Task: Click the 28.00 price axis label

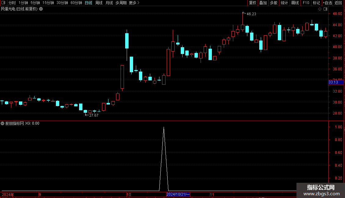Action: 337,113
